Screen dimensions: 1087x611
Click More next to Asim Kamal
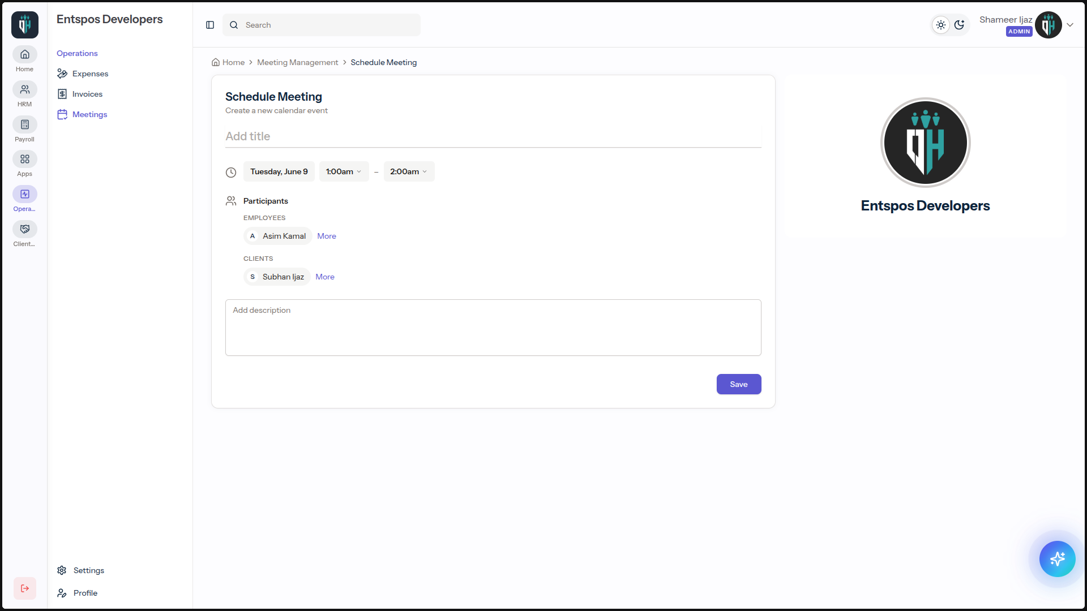click(x=327, y=236)
